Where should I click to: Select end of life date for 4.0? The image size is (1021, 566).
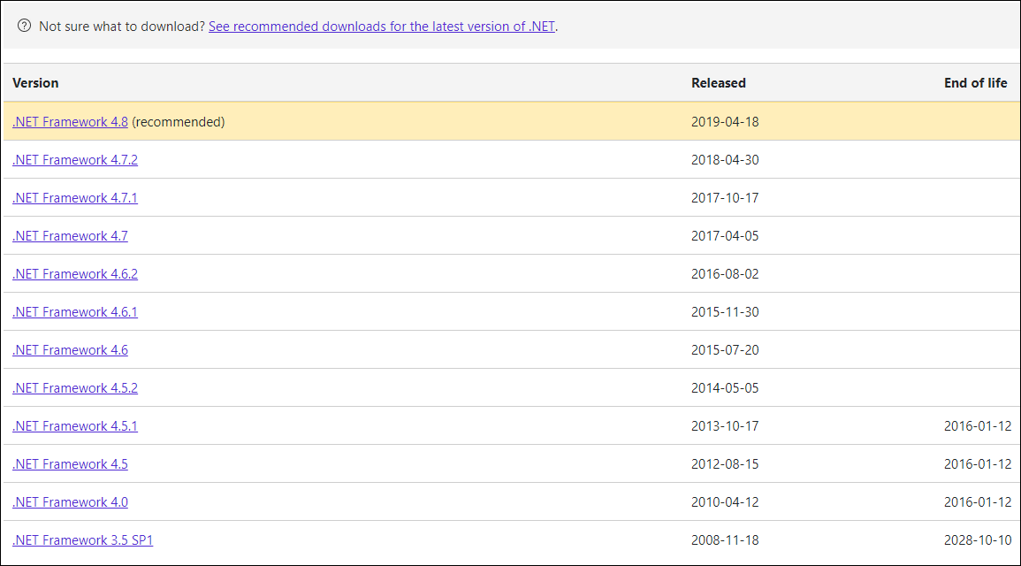978,502
